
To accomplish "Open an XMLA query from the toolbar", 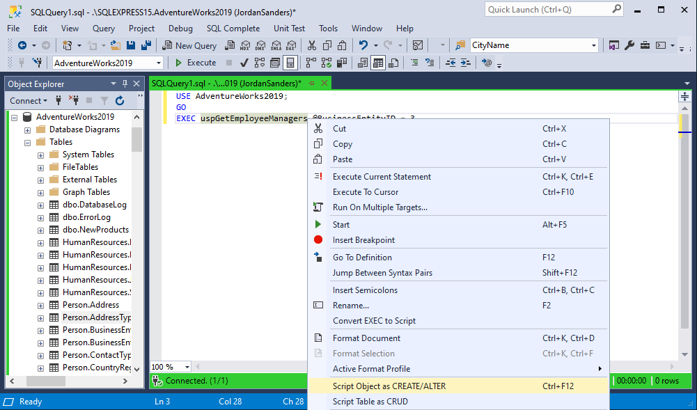I will tap(276, 45).
